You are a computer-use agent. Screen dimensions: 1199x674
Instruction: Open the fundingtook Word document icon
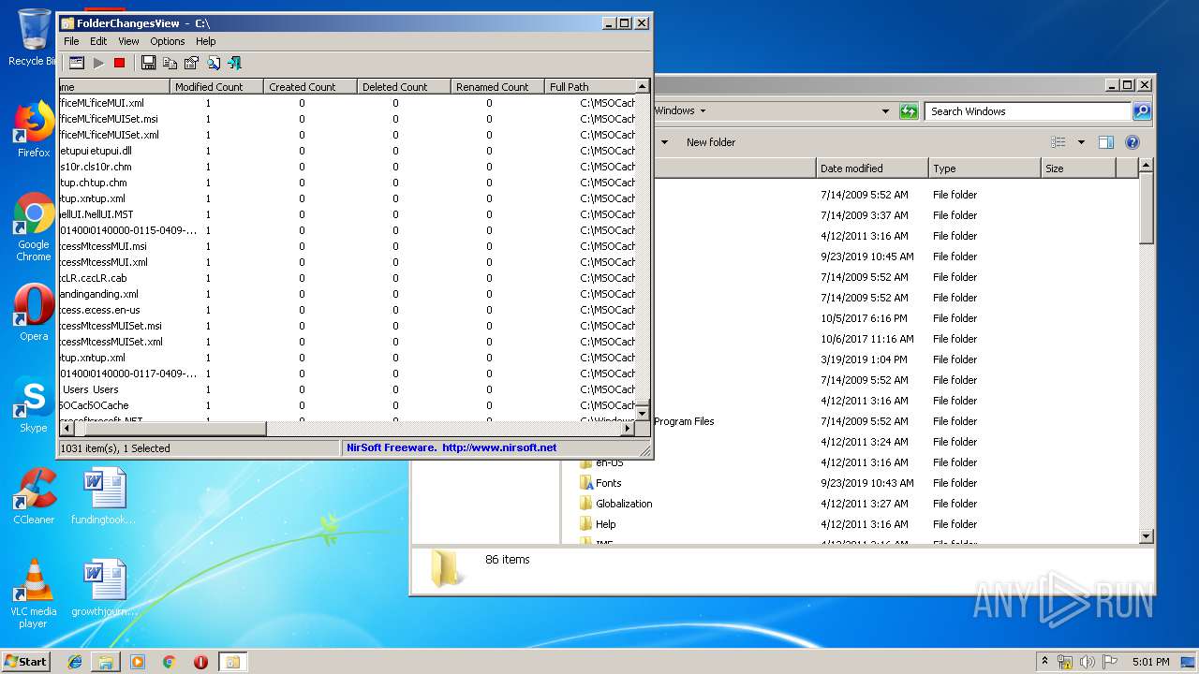[103, 497]
